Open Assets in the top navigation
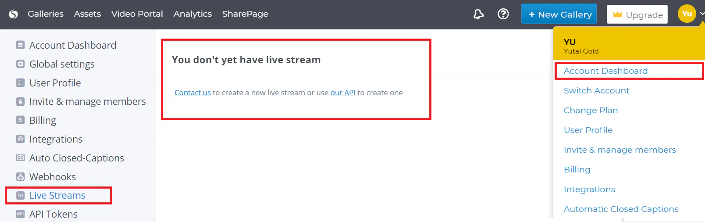The image size is (705, 222). (x=87, y=14)
